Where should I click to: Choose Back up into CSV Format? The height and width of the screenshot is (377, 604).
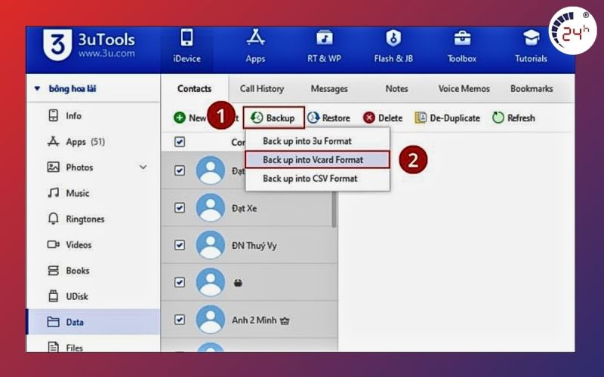tap(317, 179)
